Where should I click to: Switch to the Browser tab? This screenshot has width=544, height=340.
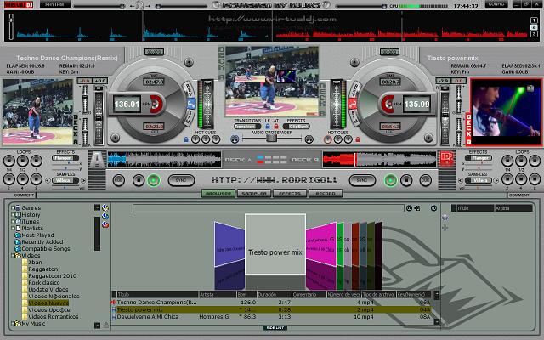[x=218, y=193]
